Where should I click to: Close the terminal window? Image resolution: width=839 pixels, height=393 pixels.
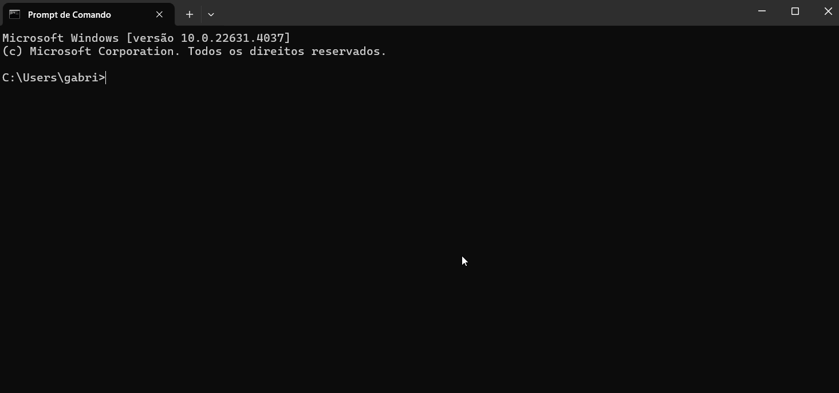(828, 11)
